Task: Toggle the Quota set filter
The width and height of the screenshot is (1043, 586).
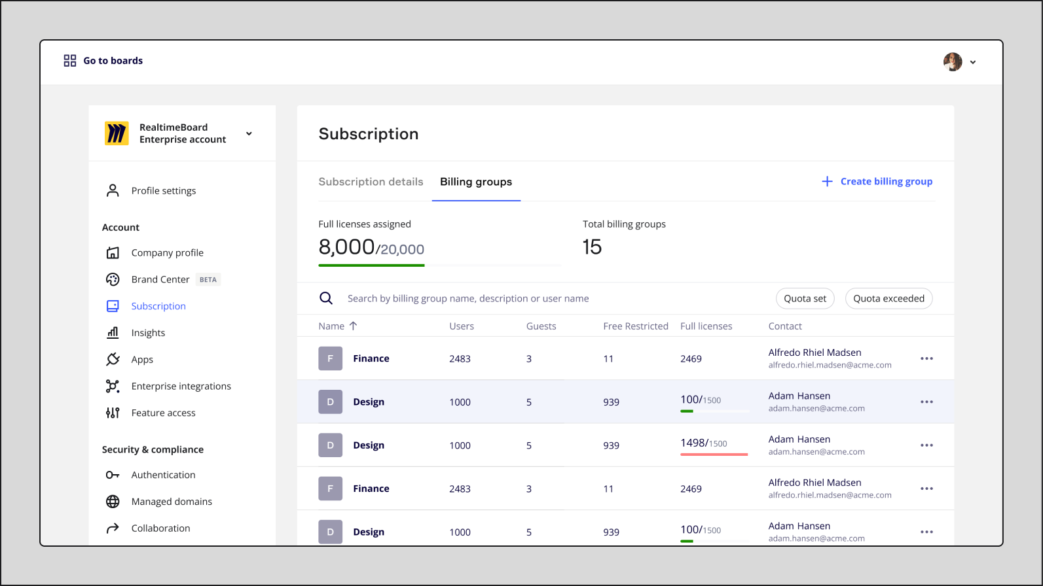Action: click(805, 298)
